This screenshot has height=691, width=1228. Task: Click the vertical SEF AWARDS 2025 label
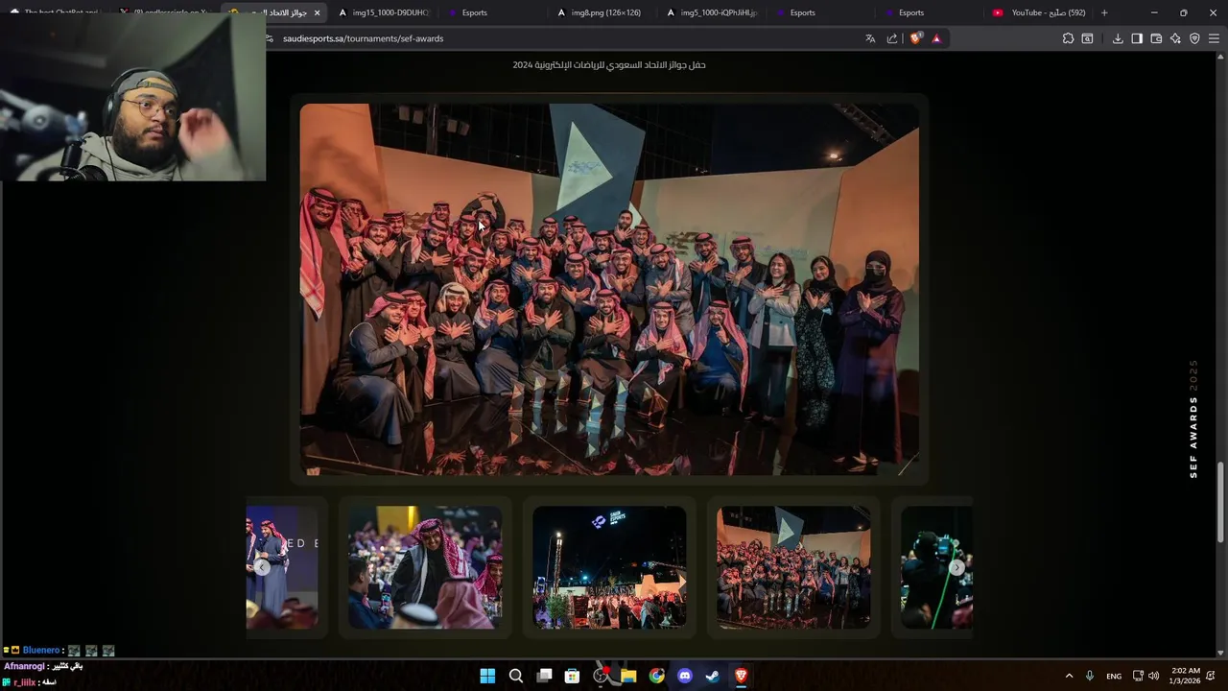click(x=1193, y=419)
